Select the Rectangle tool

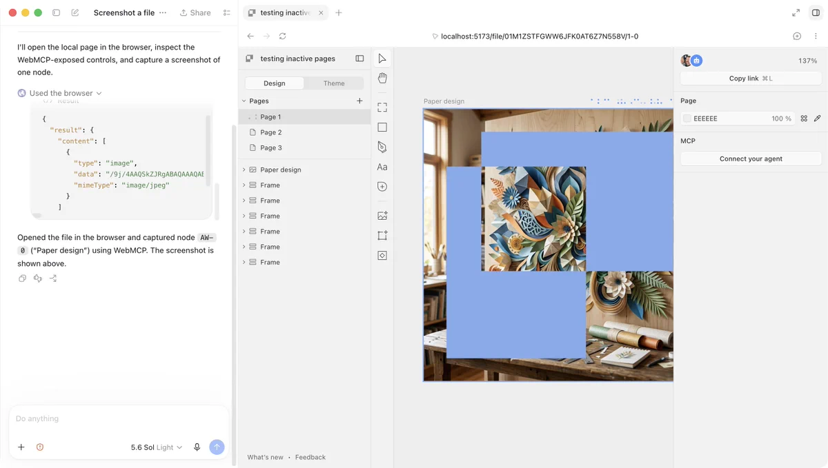382,128
